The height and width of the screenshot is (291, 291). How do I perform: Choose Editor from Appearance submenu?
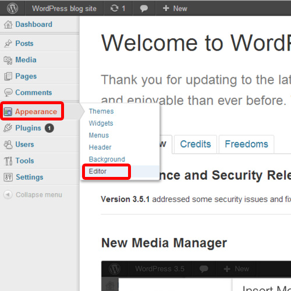98,171
